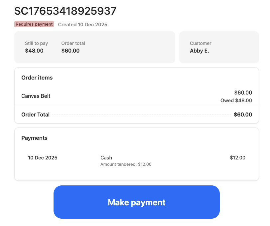270x226 pixels.
Task: Click the Customer summary card
Action: tap(219, 47)
